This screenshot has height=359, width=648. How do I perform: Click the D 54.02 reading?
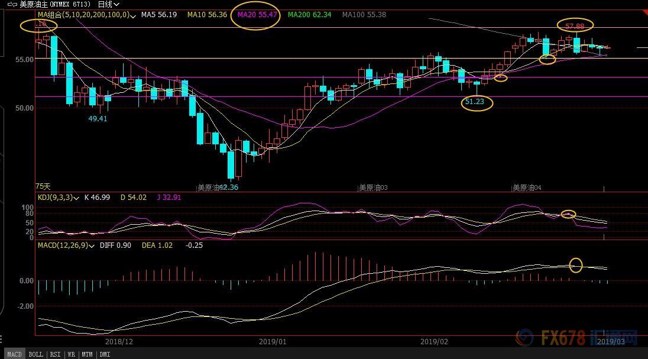pyautogui.click(x=134, y=198)
